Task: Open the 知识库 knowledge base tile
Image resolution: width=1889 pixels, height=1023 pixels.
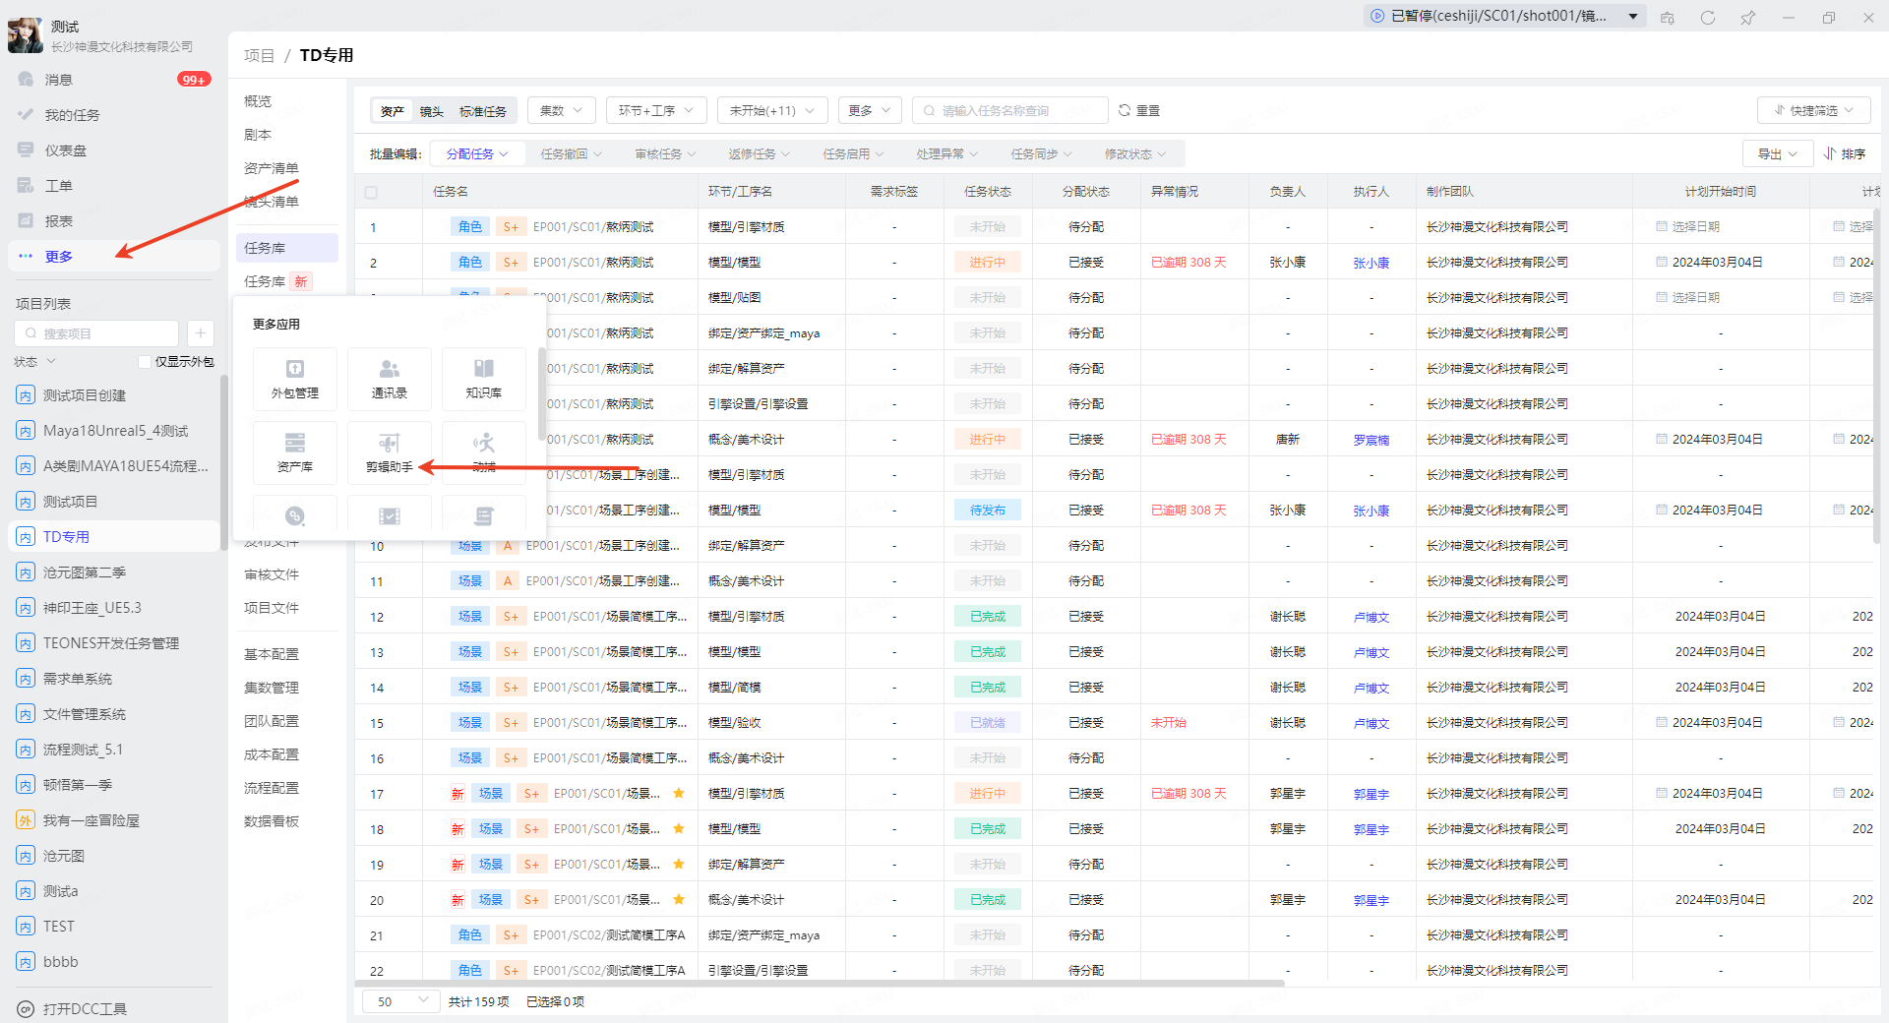Action: point(483,379)
